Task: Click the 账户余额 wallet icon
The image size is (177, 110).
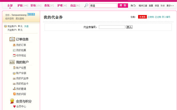Action: pos(14,73)
